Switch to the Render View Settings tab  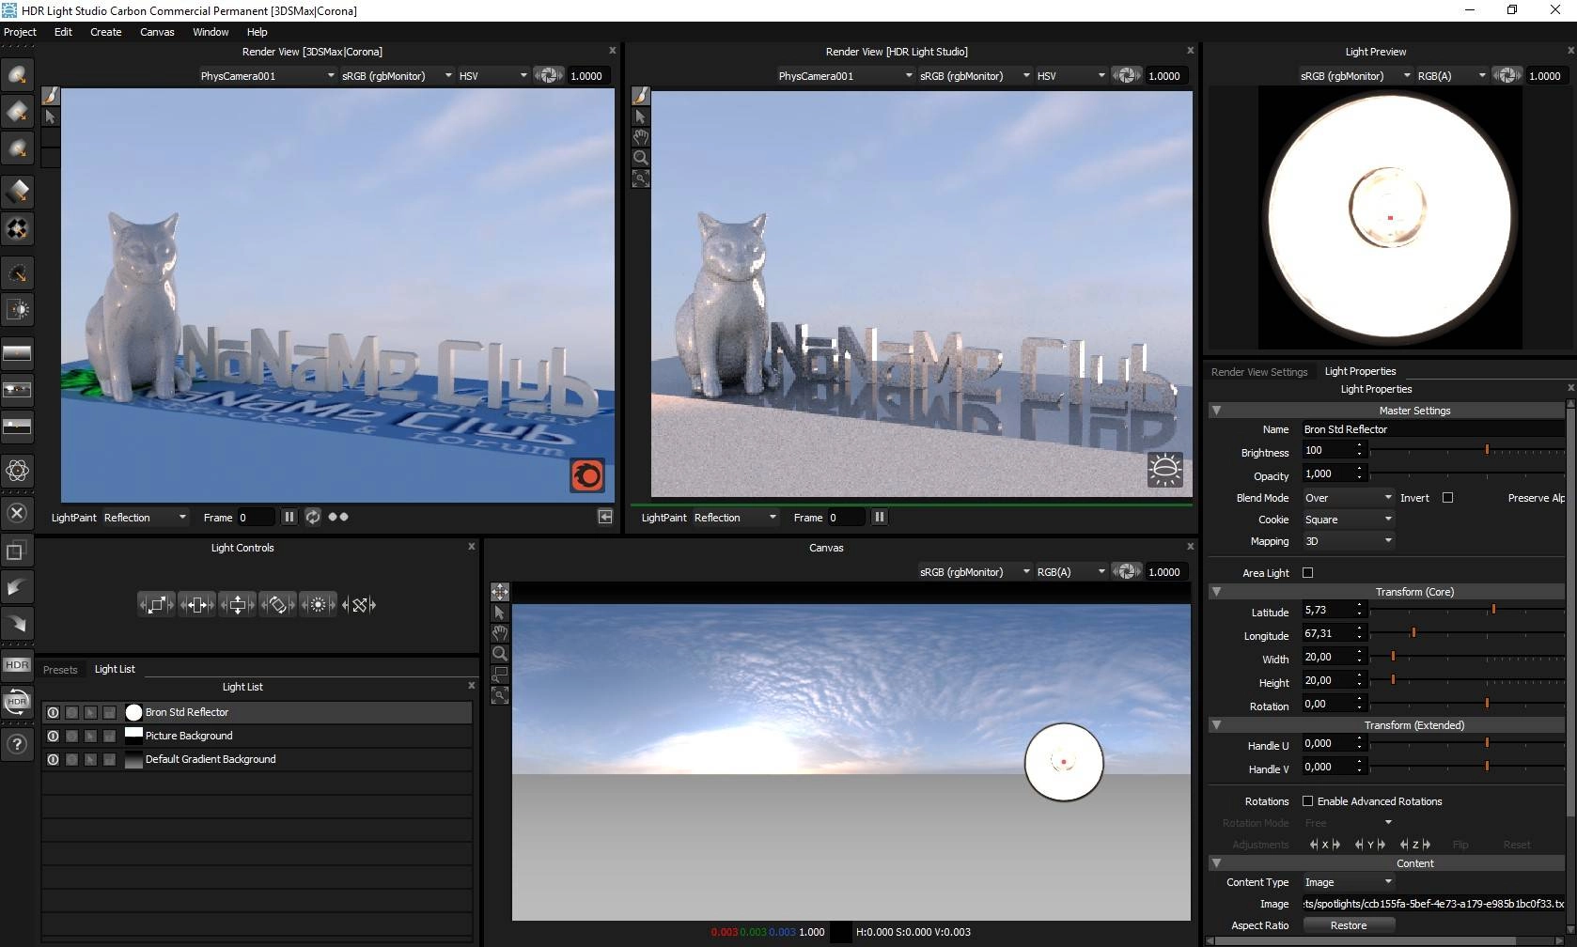[x=1259, y=372]
